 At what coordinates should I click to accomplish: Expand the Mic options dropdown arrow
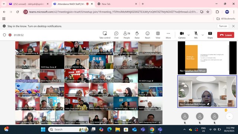point(203,35)
